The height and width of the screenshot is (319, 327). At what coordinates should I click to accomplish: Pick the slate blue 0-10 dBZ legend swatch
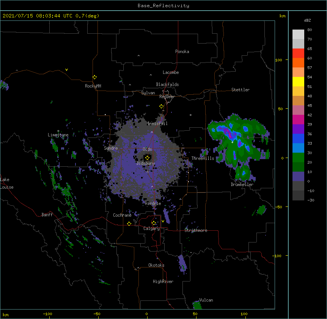298,177
